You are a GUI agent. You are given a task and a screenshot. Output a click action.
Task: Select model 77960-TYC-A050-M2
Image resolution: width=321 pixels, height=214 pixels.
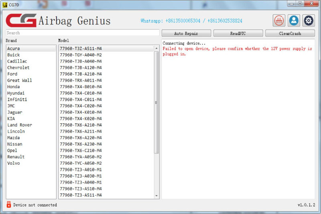click(x=106, y=163)
